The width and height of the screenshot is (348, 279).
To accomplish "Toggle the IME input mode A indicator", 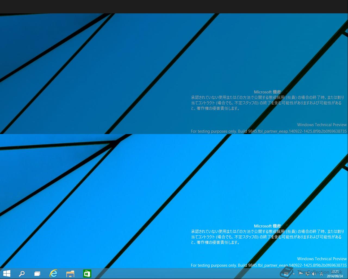I will tap(321, 274).
